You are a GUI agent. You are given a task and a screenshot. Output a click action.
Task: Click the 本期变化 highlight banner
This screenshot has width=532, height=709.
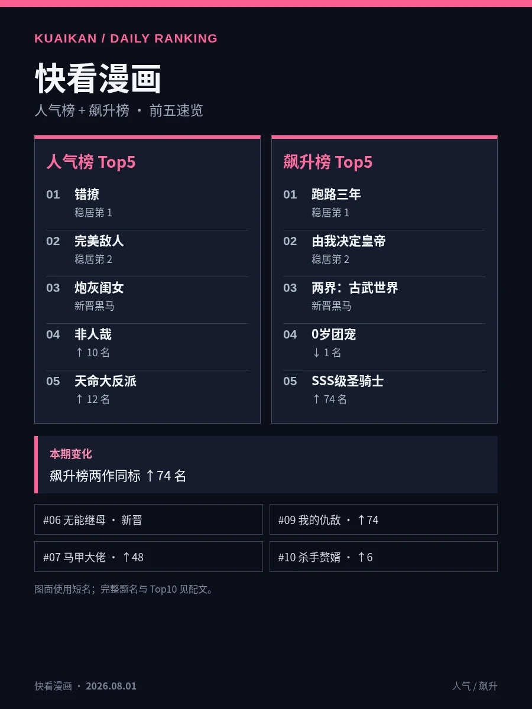click(x=266, y=464)
